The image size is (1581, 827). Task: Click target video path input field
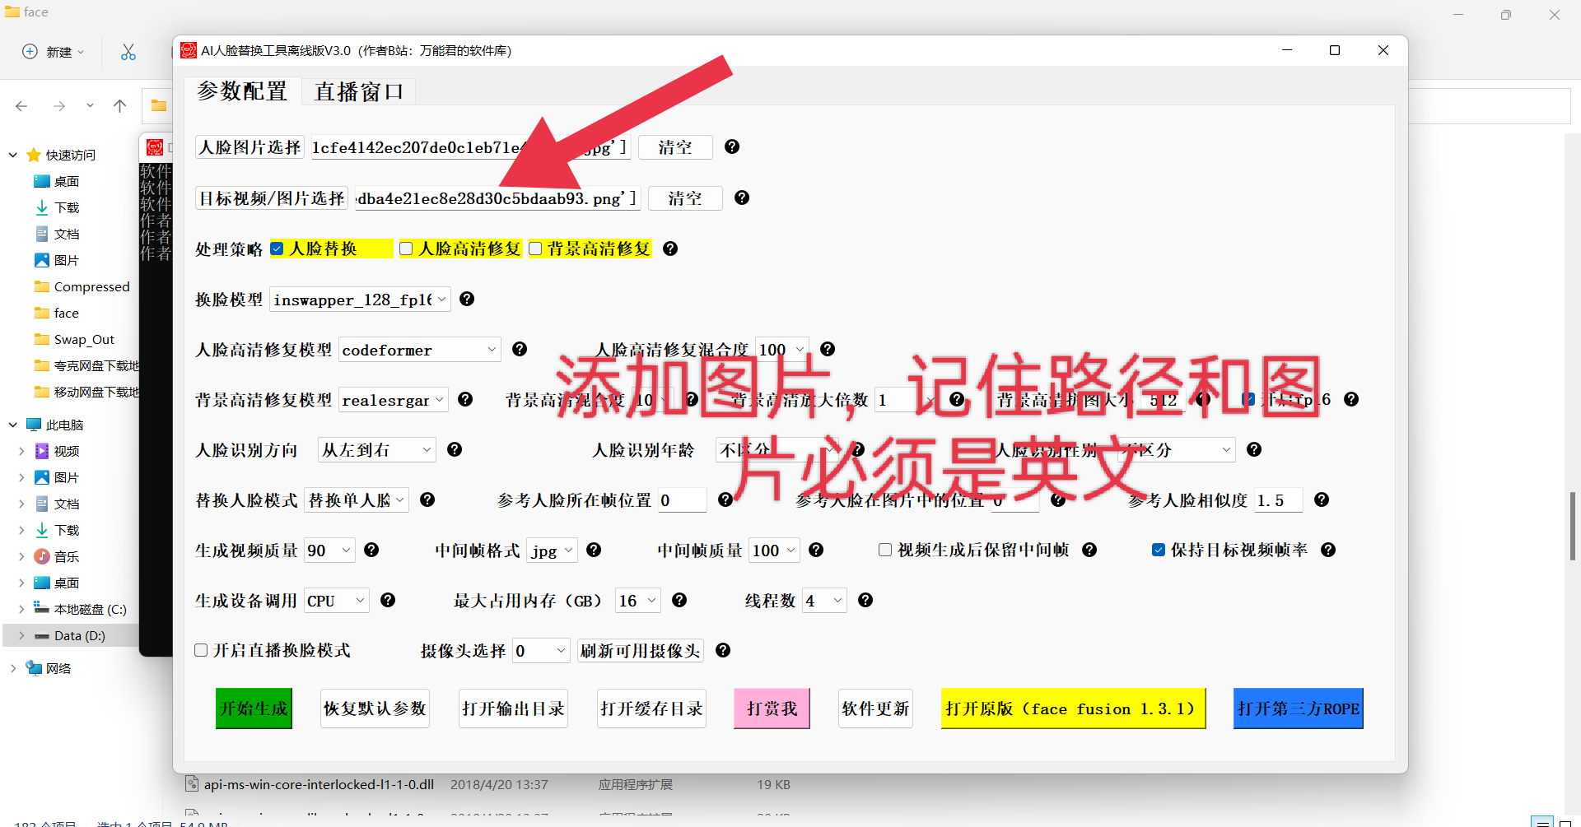pyautogui.click(x=498, y=198)
